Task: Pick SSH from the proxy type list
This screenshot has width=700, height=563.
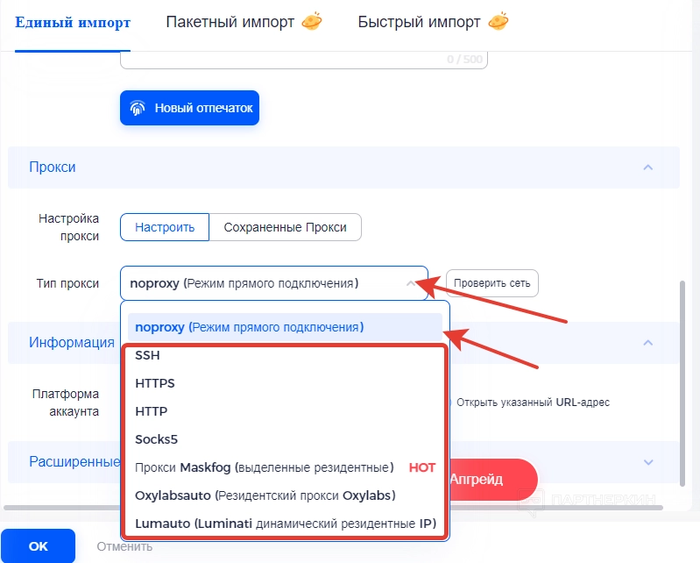Action: click(148, 356)
